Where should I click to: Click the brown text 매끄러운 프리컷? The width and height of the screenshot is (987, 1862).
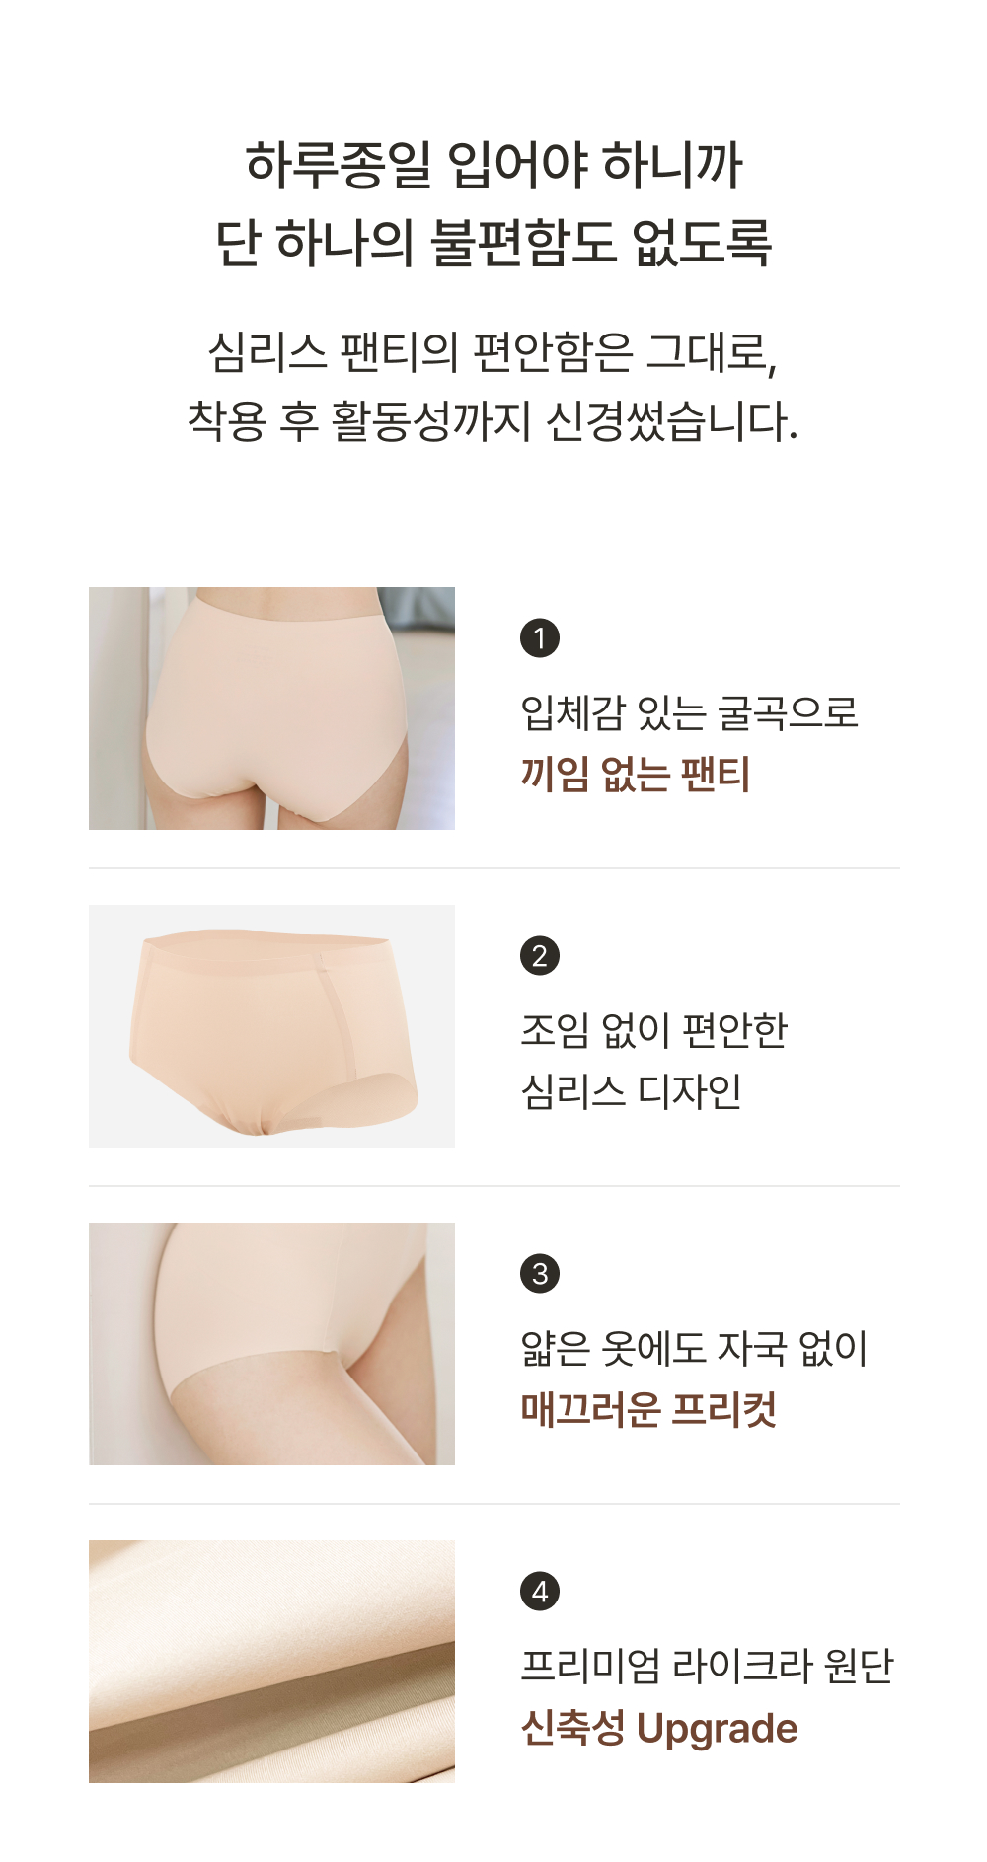648,1409
